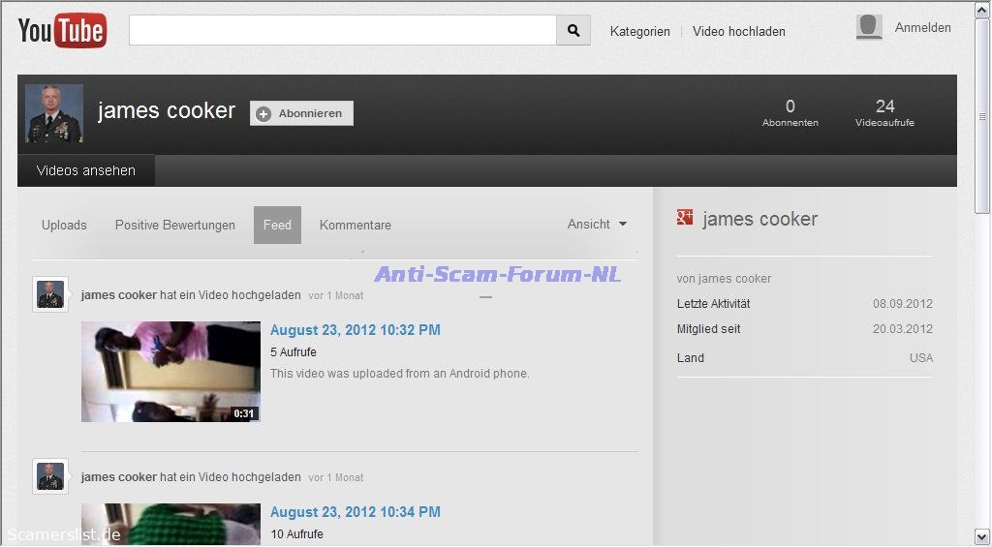
Task: Click the scrollbar up arrow
Action: (x=982, y=9)
